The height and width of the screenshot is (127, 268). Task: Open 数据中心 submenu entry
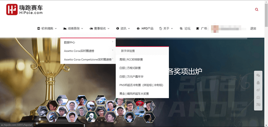coord(88,42)
